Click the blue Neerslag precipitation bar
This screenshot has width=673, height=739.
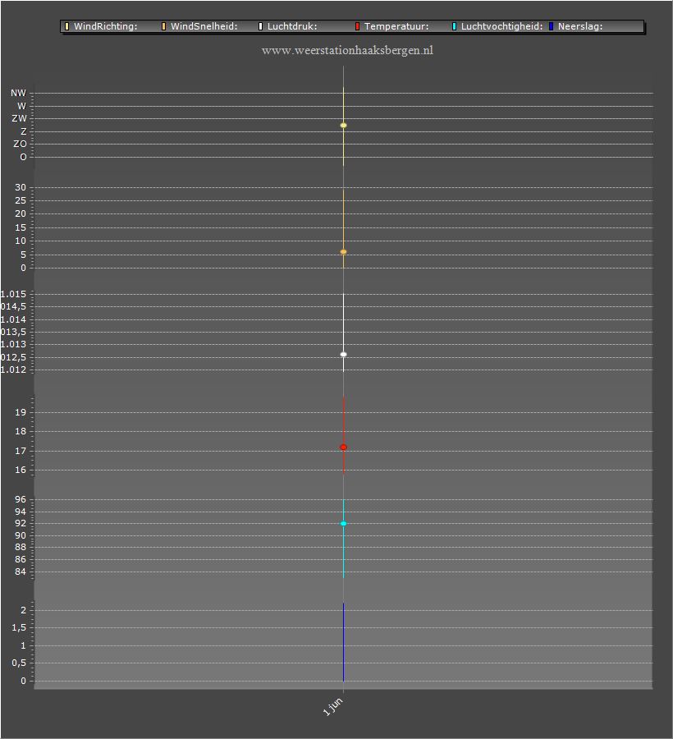coord(343,642)
